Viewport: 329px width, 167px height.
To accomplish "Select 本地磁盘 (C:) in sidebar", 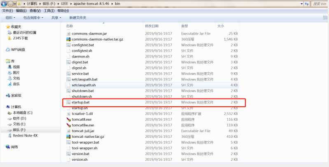I will (x=23, y=113).
